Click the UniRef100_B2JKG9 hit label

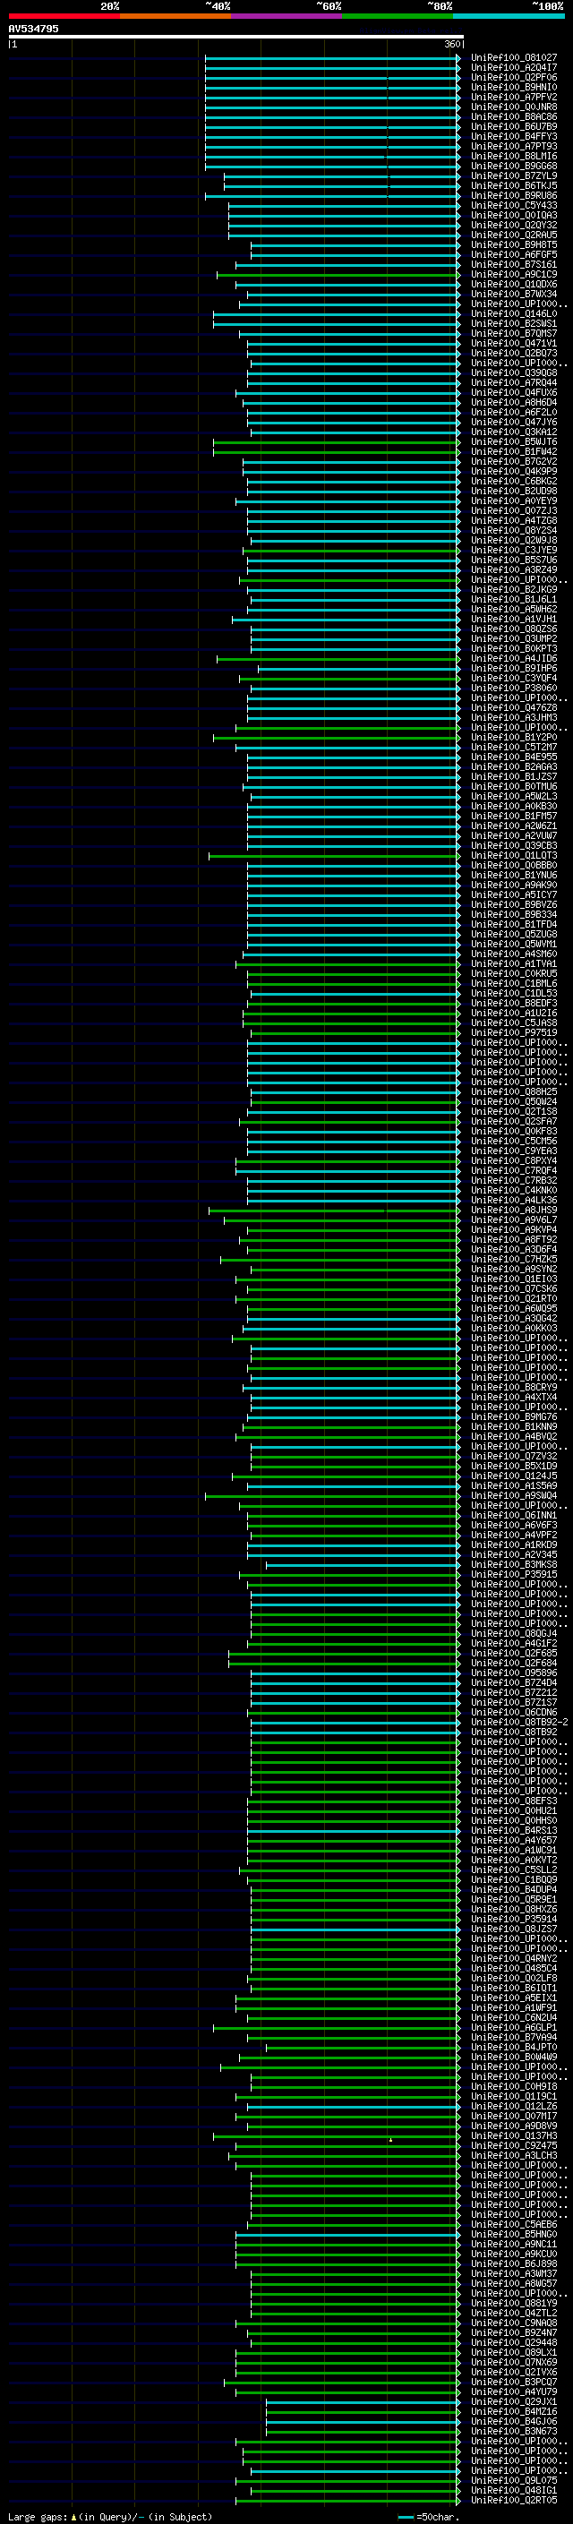pos(513,590)
